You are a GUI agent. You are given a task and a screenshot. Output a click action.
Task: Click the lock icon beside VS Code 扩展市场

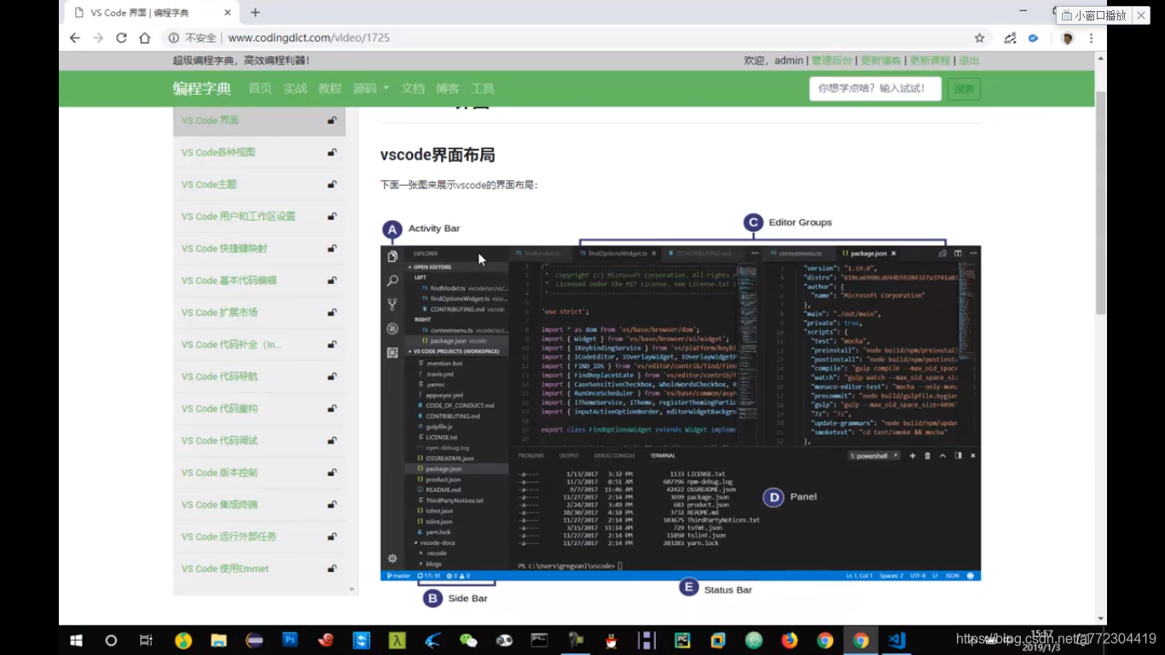click(x=332, y=312)
